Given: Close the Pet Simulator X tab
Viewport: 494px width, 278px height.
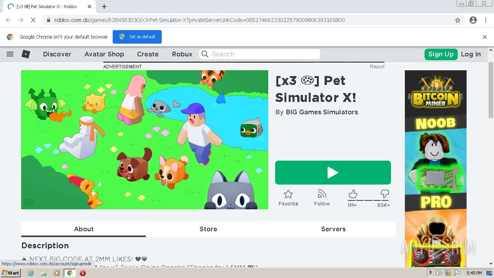Looking at the screenshot, I should coord(90,7).
